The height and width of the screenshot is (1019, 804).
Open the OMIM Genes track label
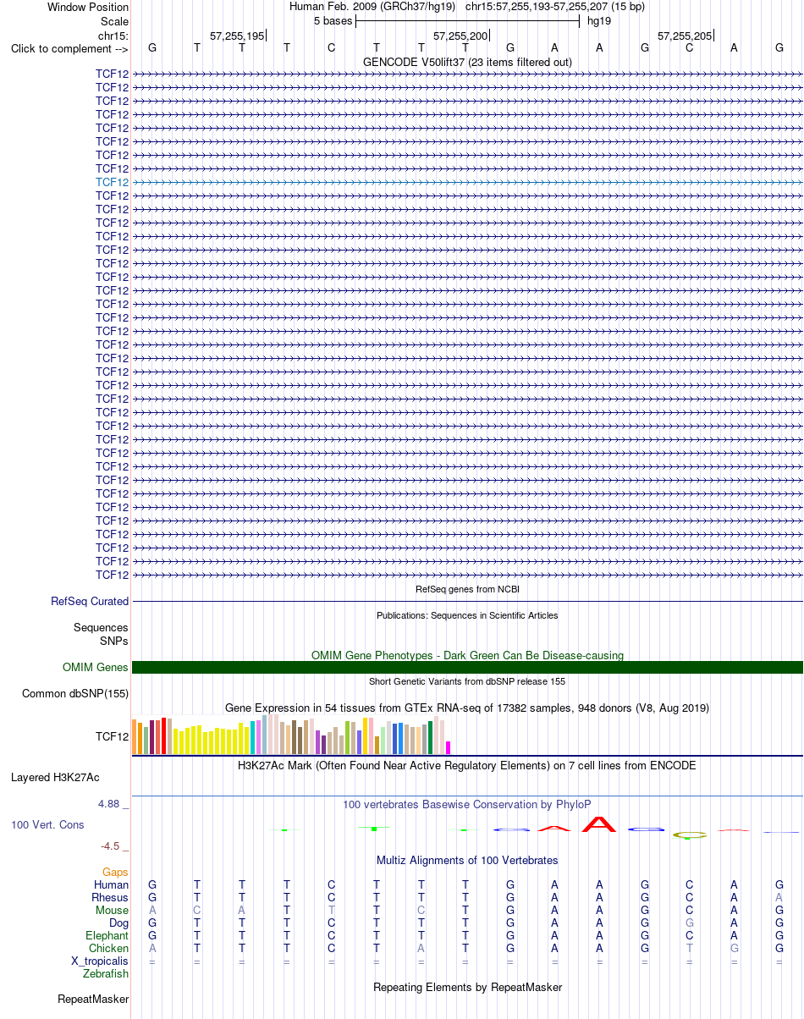click(96, 667)
